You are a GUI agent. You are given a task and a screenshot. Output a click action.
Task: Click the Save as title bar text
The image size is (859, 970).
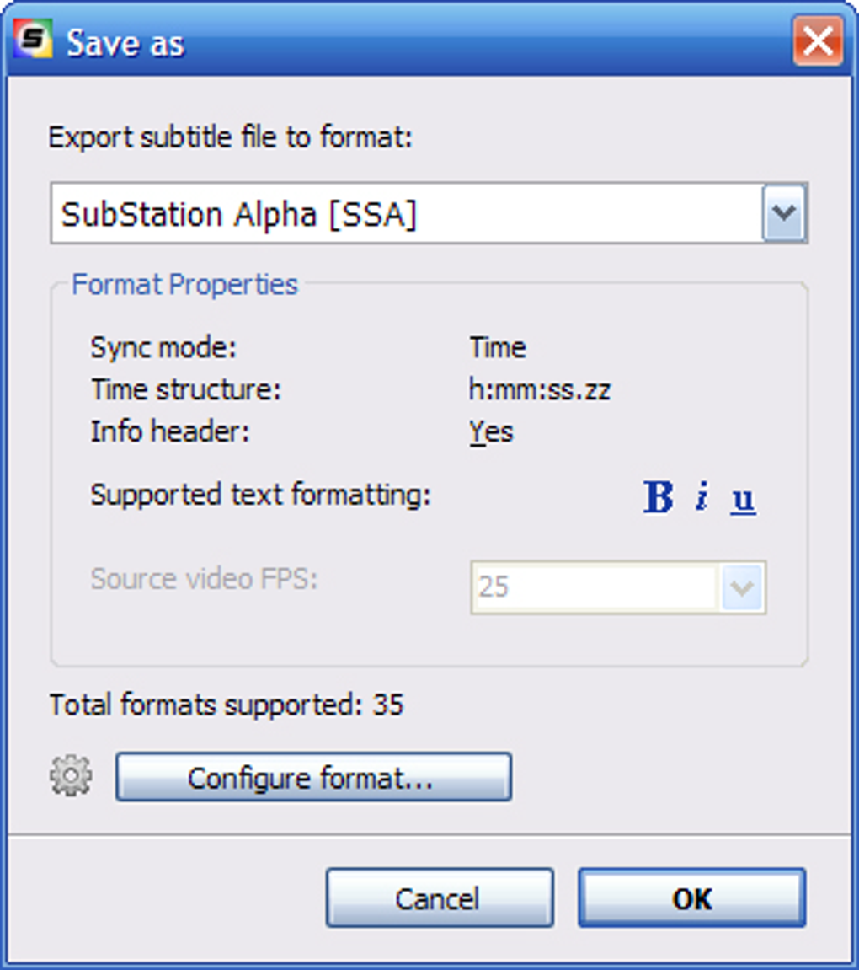[125, 43]
